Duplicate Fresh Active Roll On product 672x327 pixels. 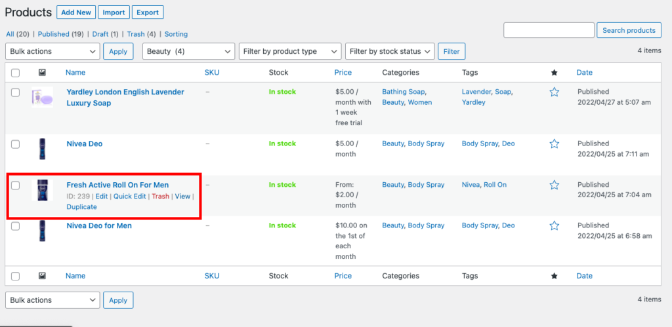[81, 207]
